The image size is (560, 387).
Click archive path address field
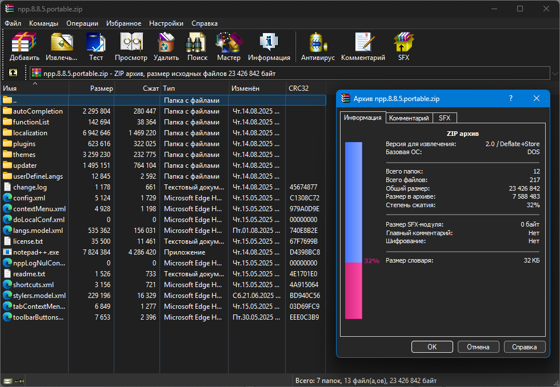(290, 74)
